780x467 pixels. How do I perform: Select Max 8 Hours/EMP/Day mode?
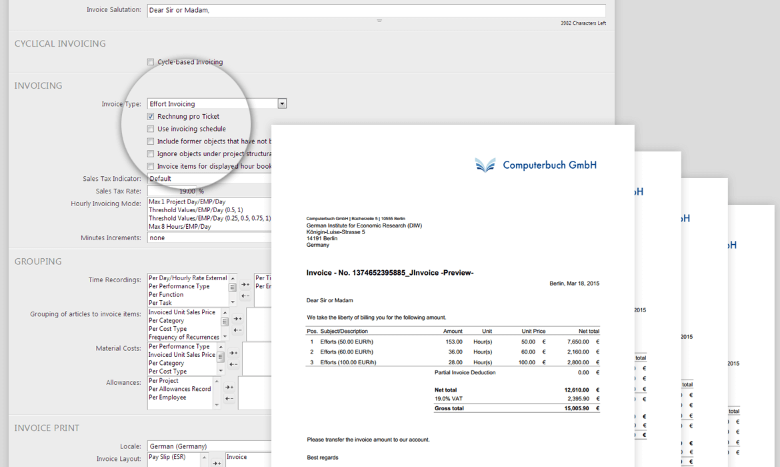coord(179,227)
